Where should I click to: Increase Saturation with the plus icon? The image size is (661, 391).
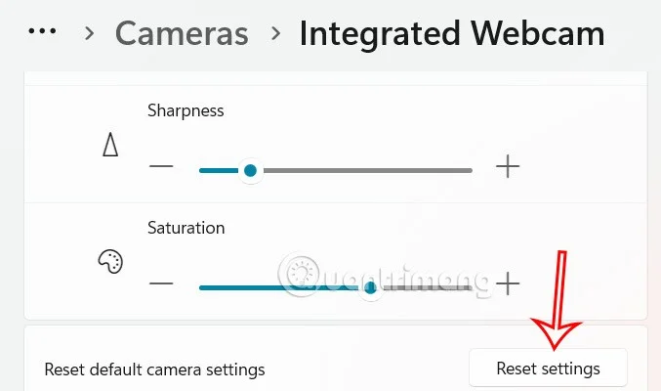507,284
